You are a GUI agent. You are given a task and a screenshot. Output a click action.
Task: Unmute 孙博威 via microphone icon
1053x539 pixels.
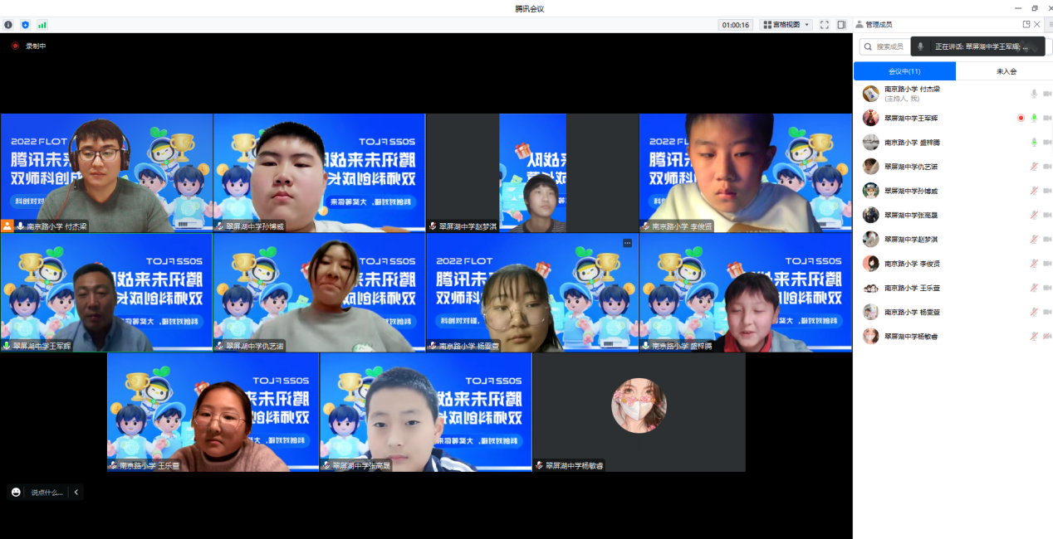(1034, 191)
